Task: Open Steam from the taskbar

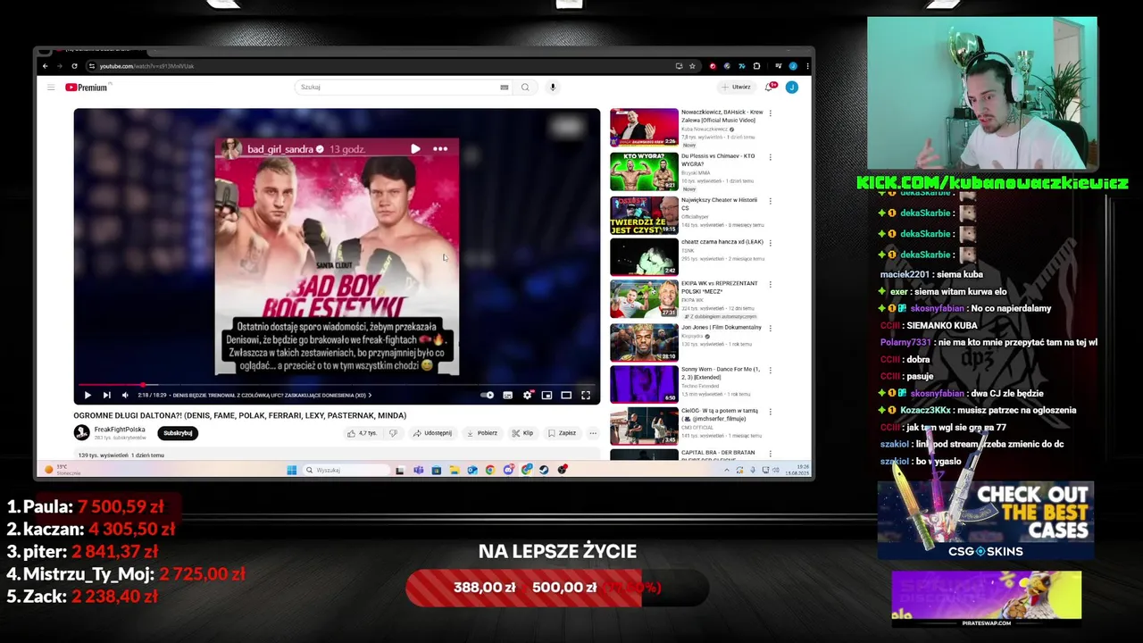Action: point(544,470)
